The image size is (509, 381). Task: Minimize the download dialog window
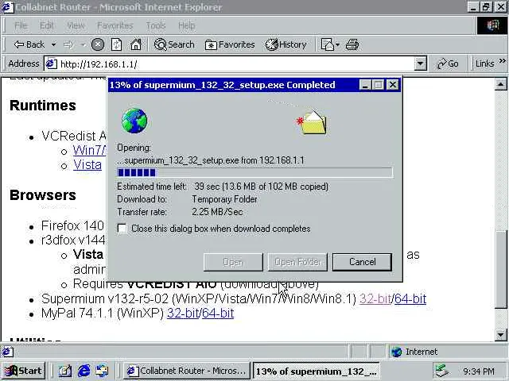(x=365, y=85)
